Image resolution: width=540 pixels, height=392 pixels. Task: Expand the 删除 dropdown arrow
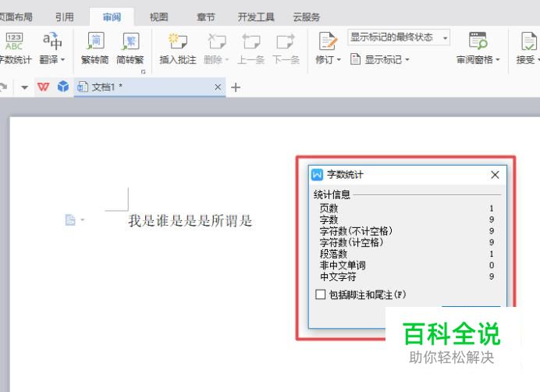[x=227, y=59]
